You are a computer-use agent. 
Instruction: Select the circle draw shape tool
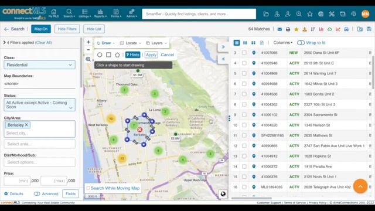point(100,55)
